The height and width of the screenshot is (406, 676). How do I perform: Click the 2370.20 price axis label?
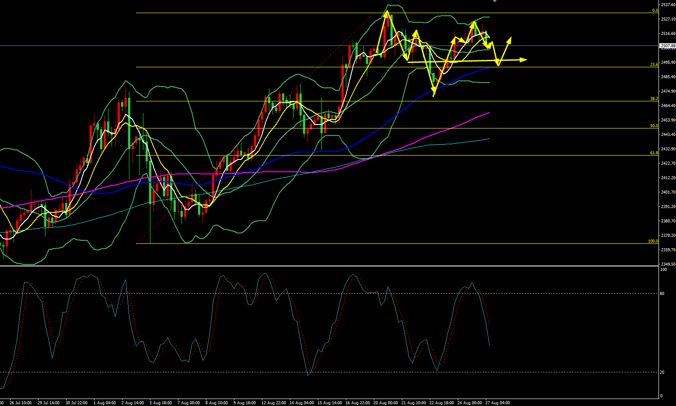click(669, 236)
